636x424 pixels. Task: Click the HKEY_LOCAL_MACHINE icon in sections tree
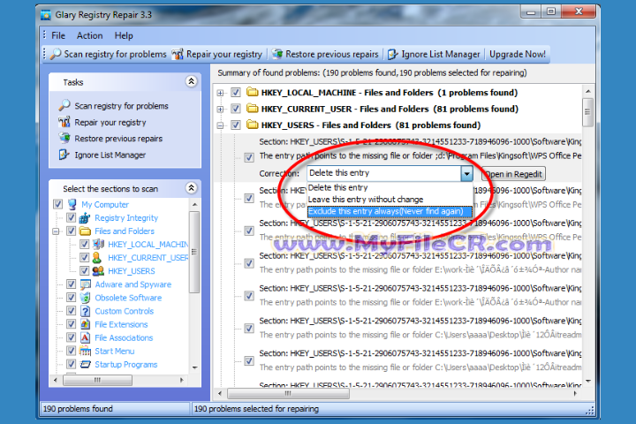[x=98, y=245]
